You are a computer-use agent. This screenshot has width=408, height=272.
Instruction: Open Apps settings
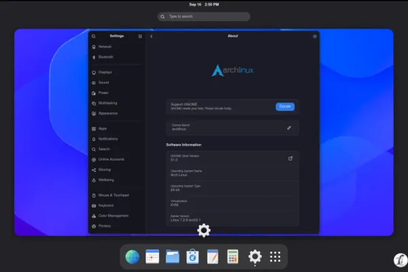click(x=116, y=129)
